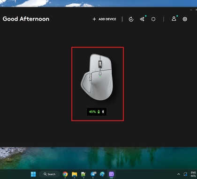Click the Good Afternoon greeting text
The height and width of the screenshot is (179, 197).
(26, 19)
